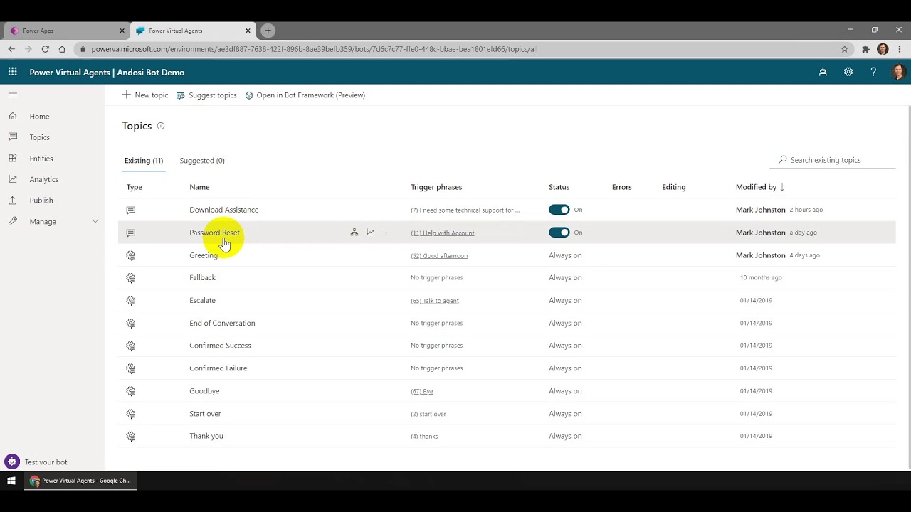Open Password Reset more options ellipsis

386,233
